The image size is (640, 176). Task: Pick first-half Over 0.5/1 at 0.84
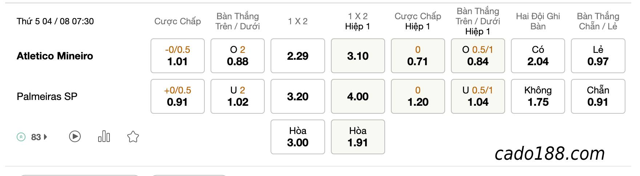(478, 56)
